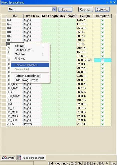
Task: Toggle Complete checkbox for RESET net
Action: pos(102,92)
